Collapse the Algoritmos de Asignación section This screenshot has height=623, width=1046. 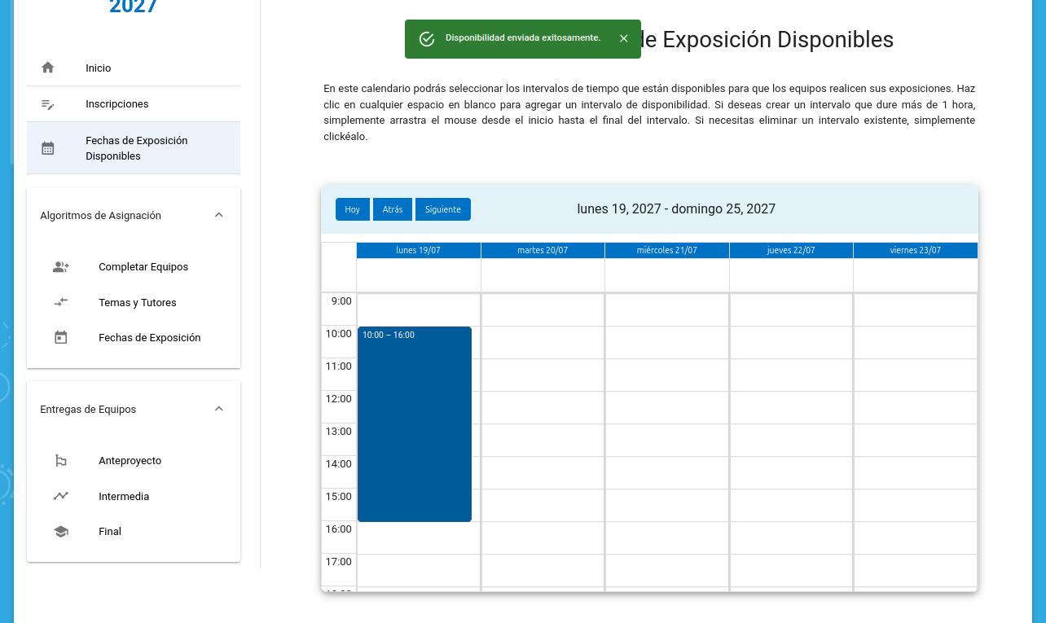218,215
